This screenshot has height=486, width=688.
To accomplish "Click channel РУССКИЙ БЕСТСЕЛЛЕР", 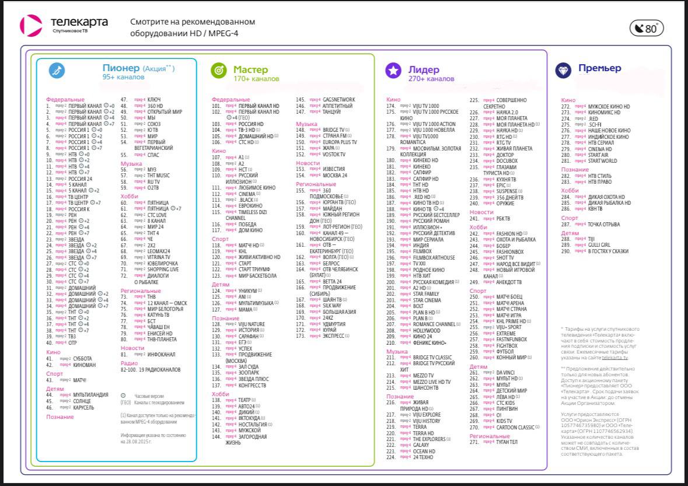I will pos(436,215).
